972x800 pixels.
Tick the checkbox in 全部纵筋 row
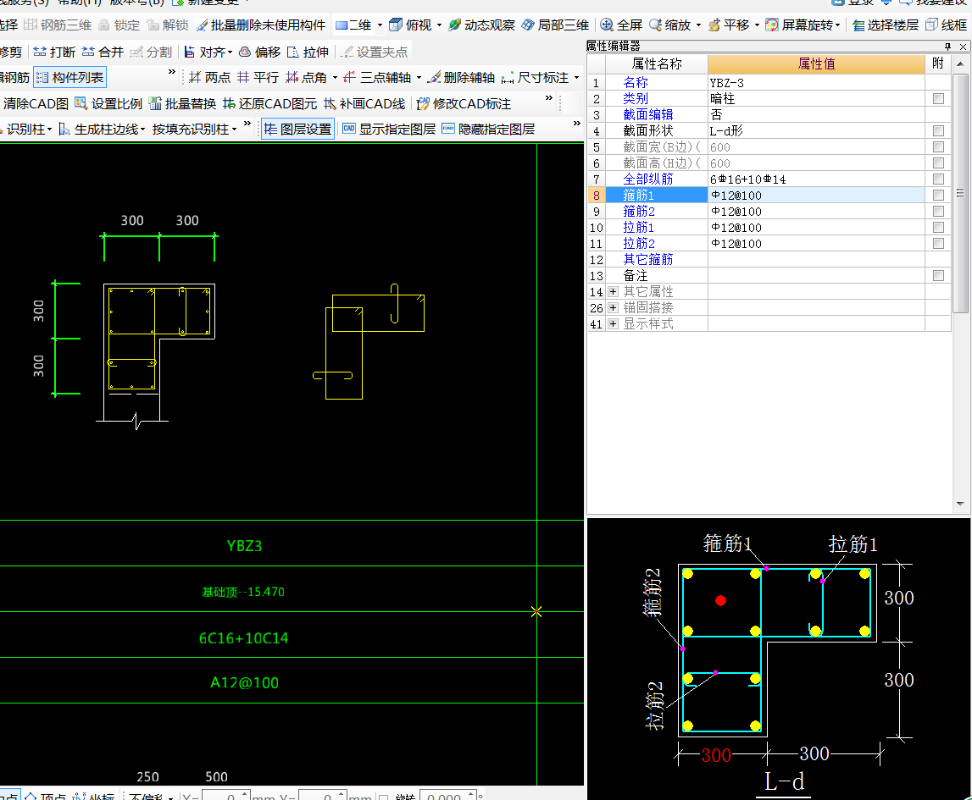[938, 179]
